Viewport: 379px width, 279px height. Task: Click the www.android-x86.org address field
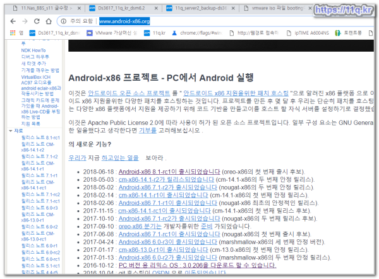pos(124,21)
